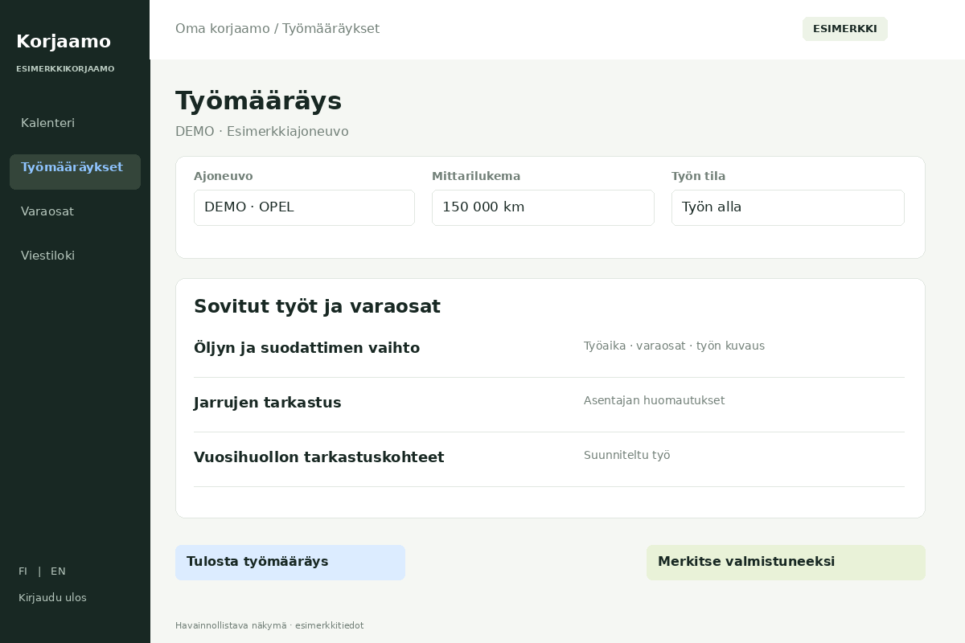Click Sovitut työt ja varaosat heading
Image resolution: width=965 pixels, height=643 pixels.
pos(317,306)
